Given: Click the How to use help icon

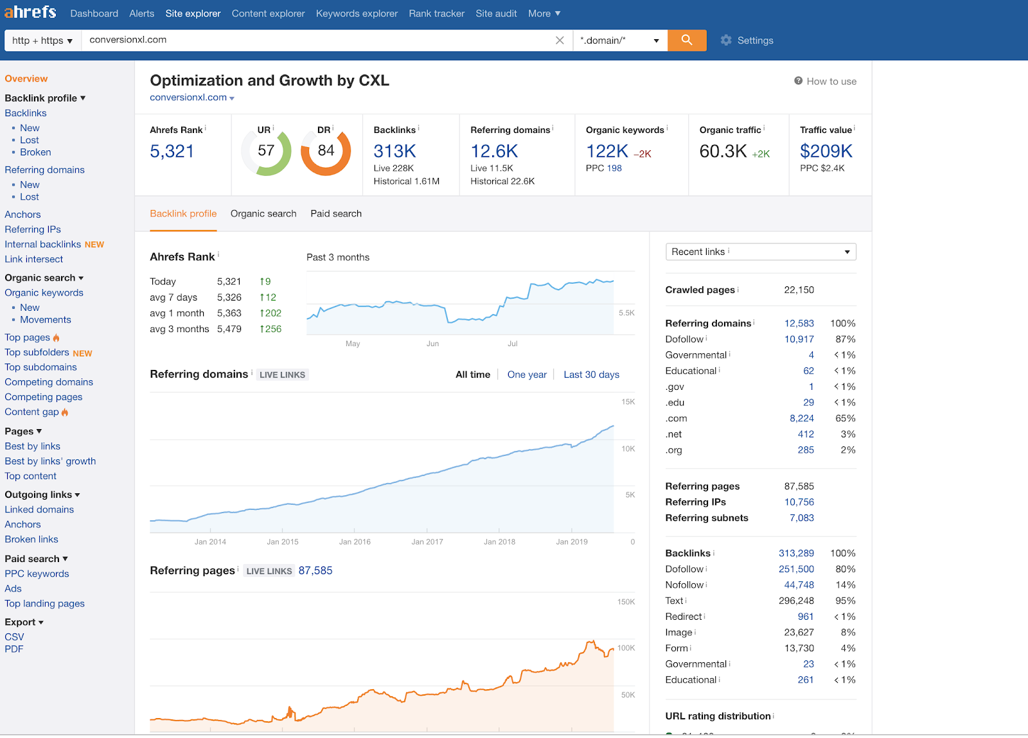Looking at the screenshot, I should click(x=798, y=81).
